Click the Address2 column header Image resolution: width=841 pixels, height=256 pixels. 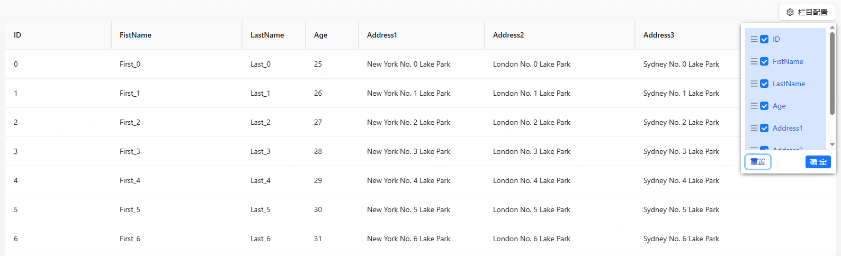click(x=508, y=35)
